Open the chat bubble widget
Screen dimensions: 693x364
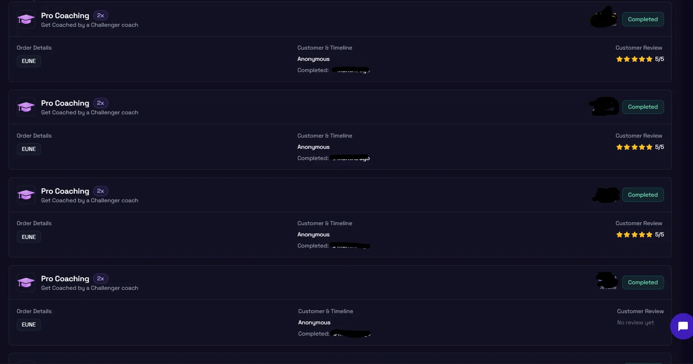[682, 326]
